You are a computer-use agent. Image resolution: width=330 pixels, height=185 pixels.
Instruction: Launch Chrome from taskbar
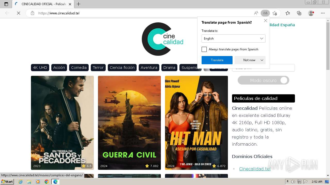click(x=46, y=182)
